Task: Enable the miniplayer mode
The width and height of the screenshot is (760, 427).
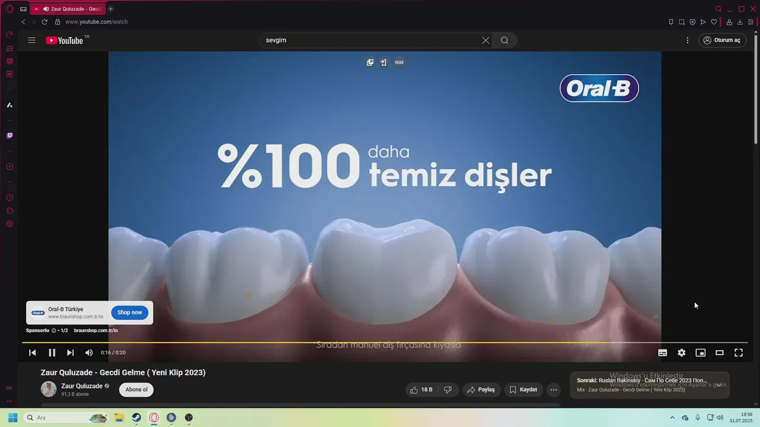Action: point(701,353)
